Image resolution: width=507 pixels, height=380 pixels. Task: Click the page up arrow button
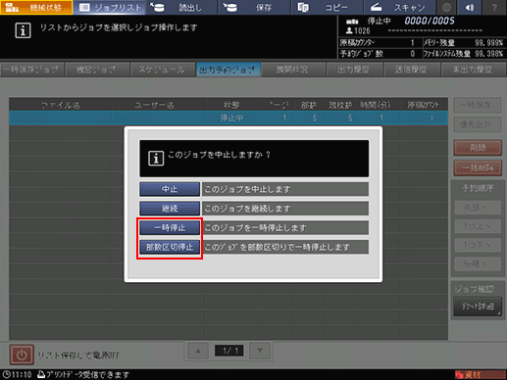tap(198, 351)
